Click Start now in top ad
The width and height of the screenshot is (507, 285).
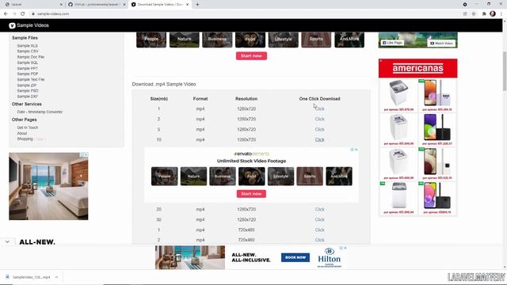point(251,56)
